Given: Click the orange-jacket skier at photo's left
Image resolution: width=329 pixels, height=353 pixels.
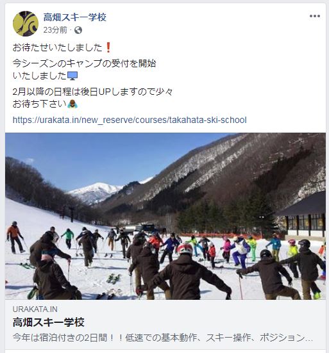Looking at the screenshot, I should click(x=14, y=237).
